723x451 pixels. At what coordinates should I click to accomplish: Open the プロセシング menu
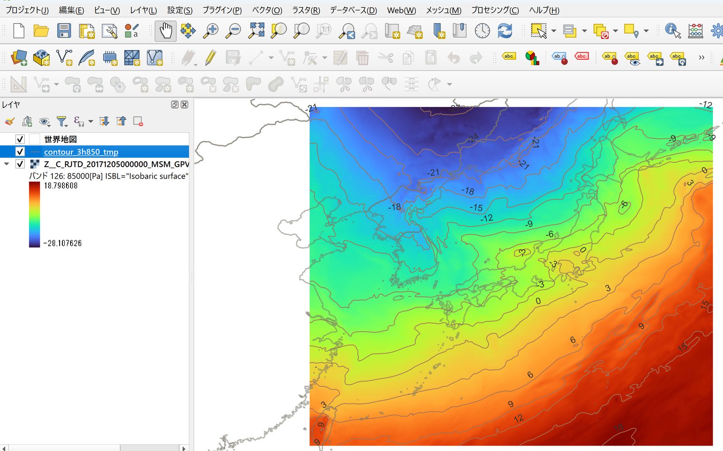[495, 10]
